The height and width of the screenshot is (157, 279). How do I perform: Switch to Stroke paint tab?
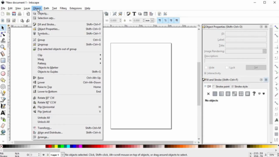tap(221, 86)
